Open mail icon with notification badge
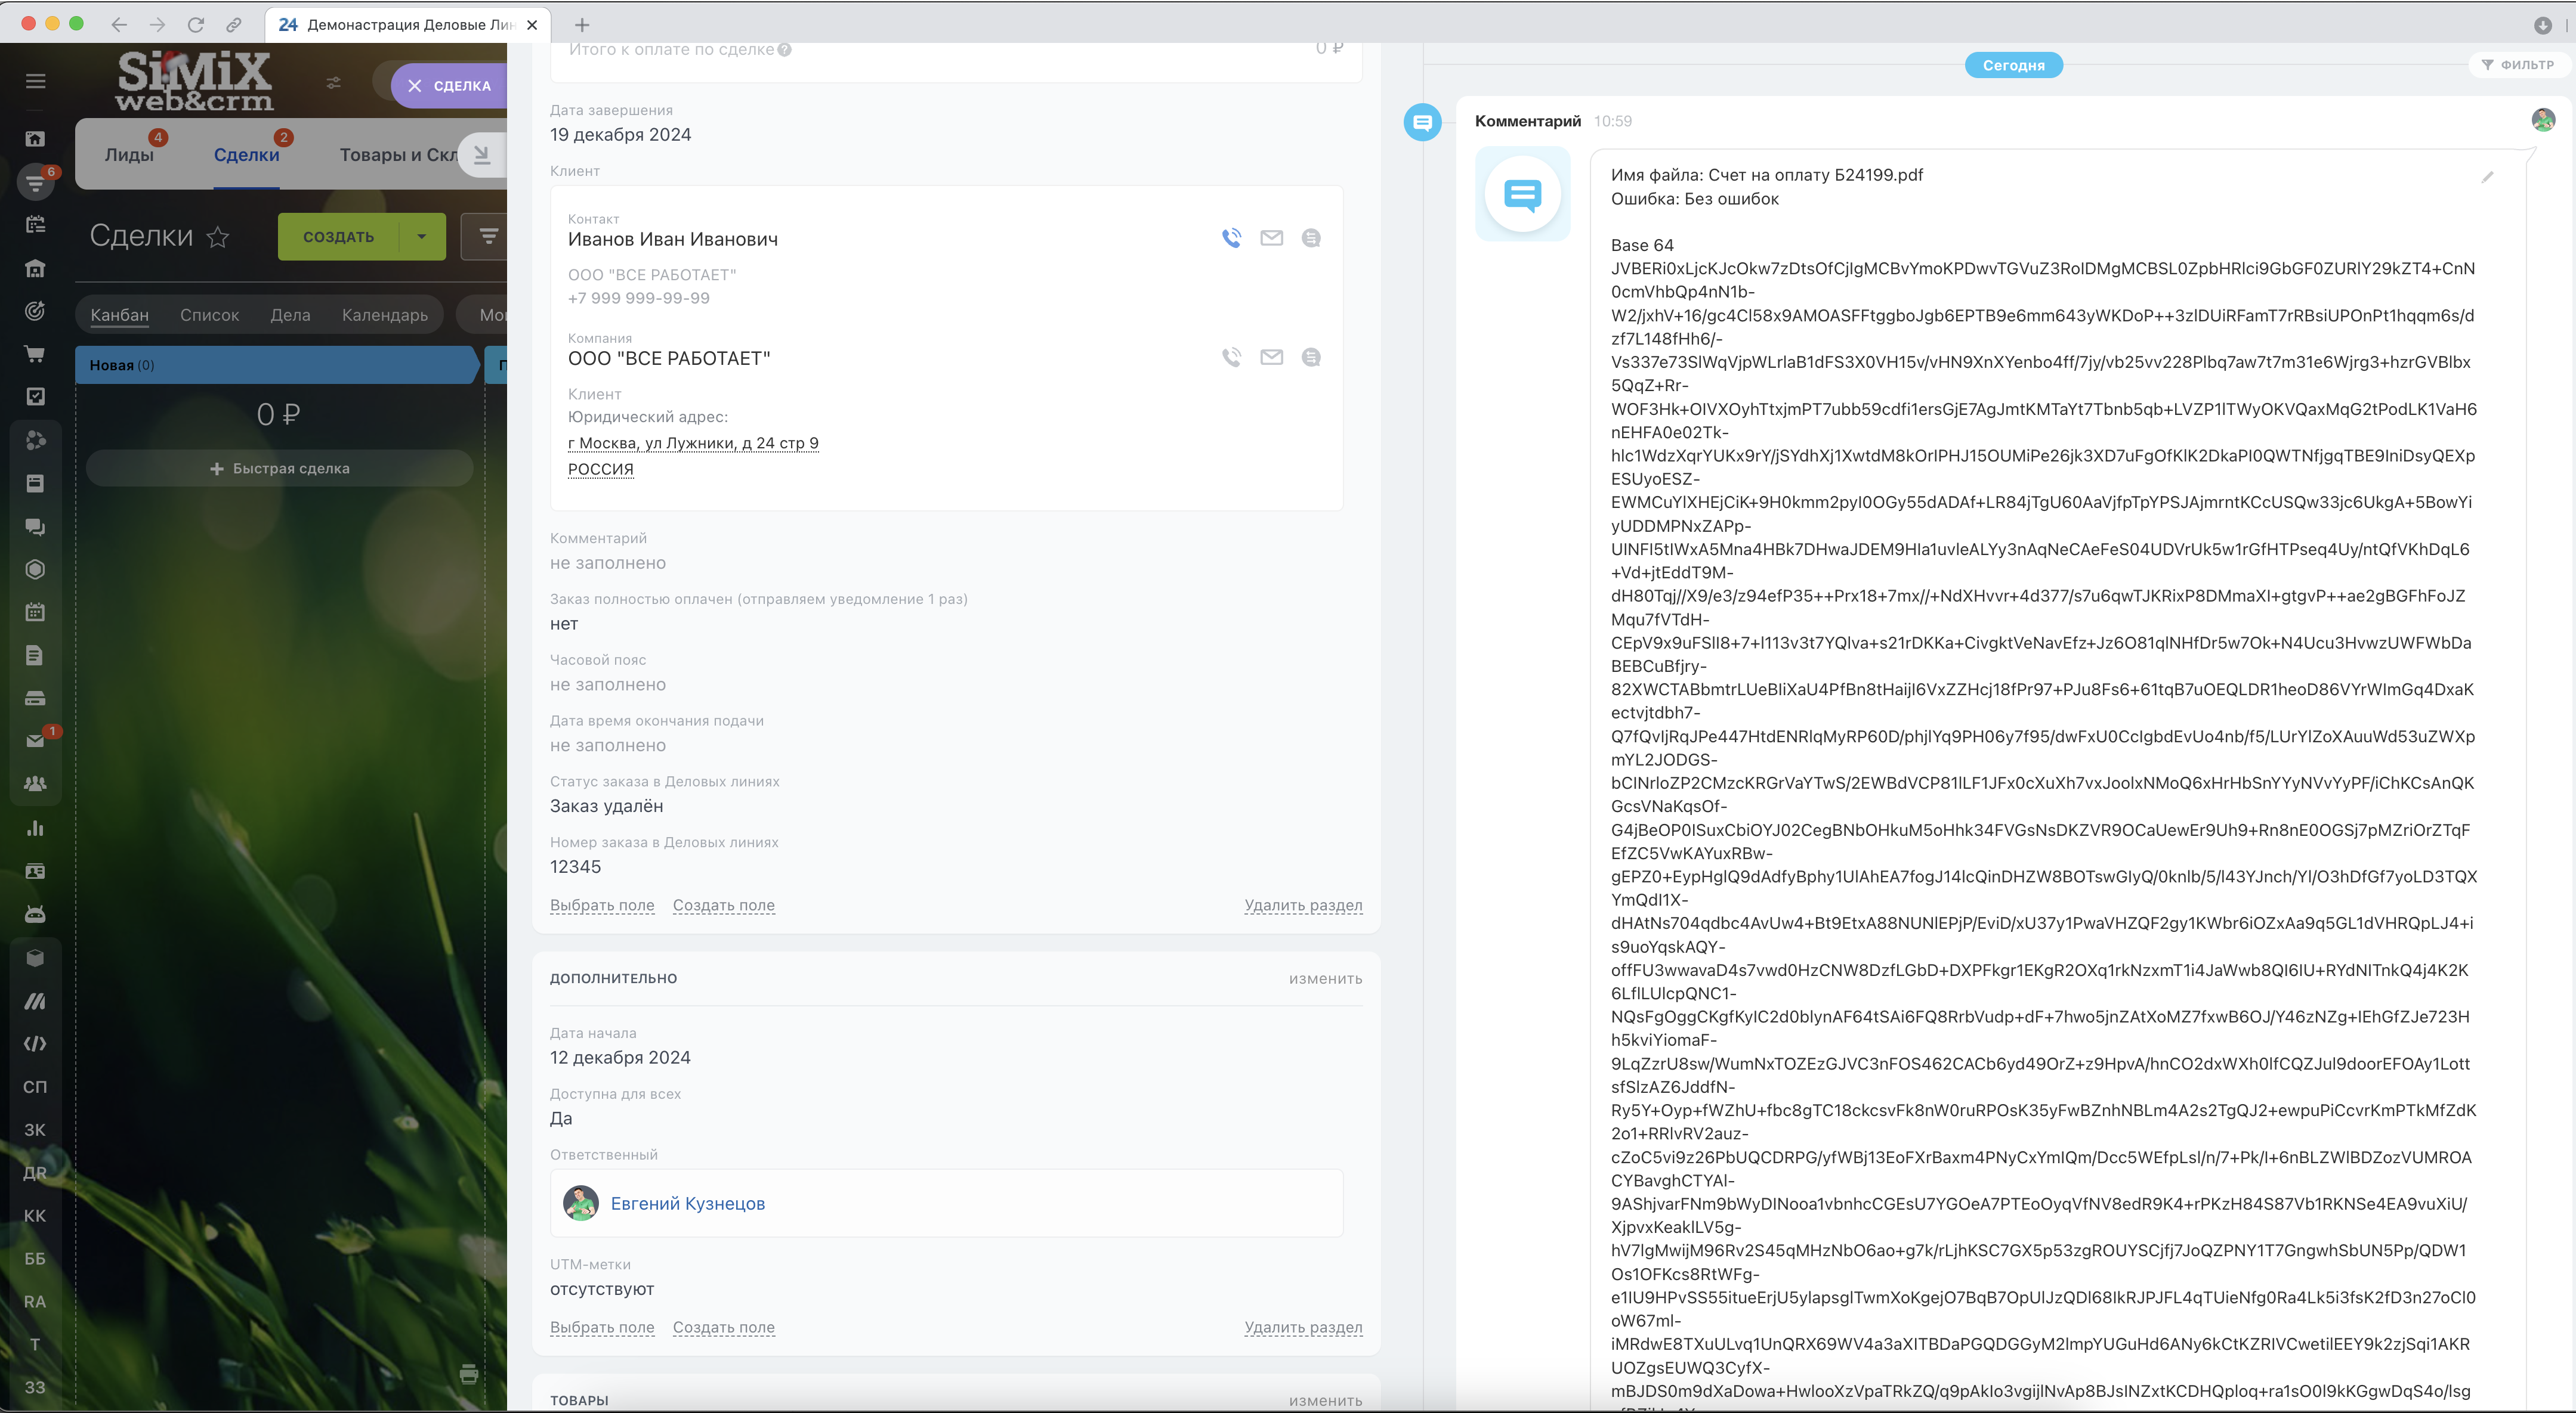Viewport: 2576px width, 1413px height. 36,740
